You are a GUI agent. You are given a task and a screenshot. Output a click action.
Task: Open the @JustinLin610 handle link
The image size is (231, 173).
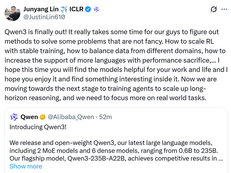(44, 17)
